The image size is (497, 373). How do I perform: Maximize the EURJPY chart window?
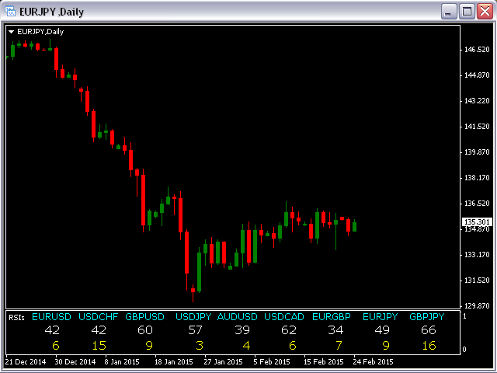(x=467, y=12)
